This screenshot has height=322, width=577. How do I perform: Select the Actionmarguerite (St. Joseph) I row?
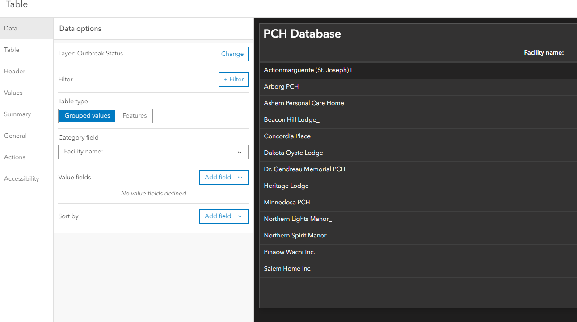click(418, 70)
